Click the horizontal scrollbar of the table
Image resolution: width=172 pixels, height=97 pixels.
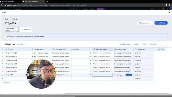(117, 94)
